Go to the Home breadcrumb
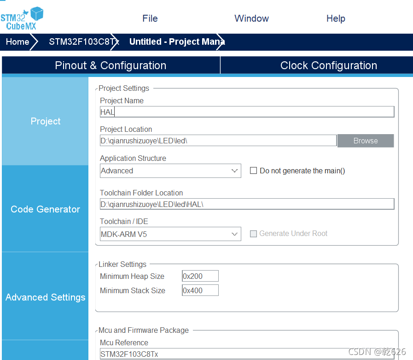Screen dimensions: 413x360 coord(17,41)
